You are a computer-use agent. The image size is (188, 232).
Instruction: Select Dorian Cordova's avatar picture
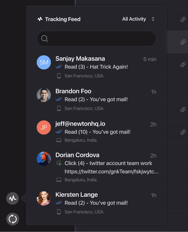(44, 159)
